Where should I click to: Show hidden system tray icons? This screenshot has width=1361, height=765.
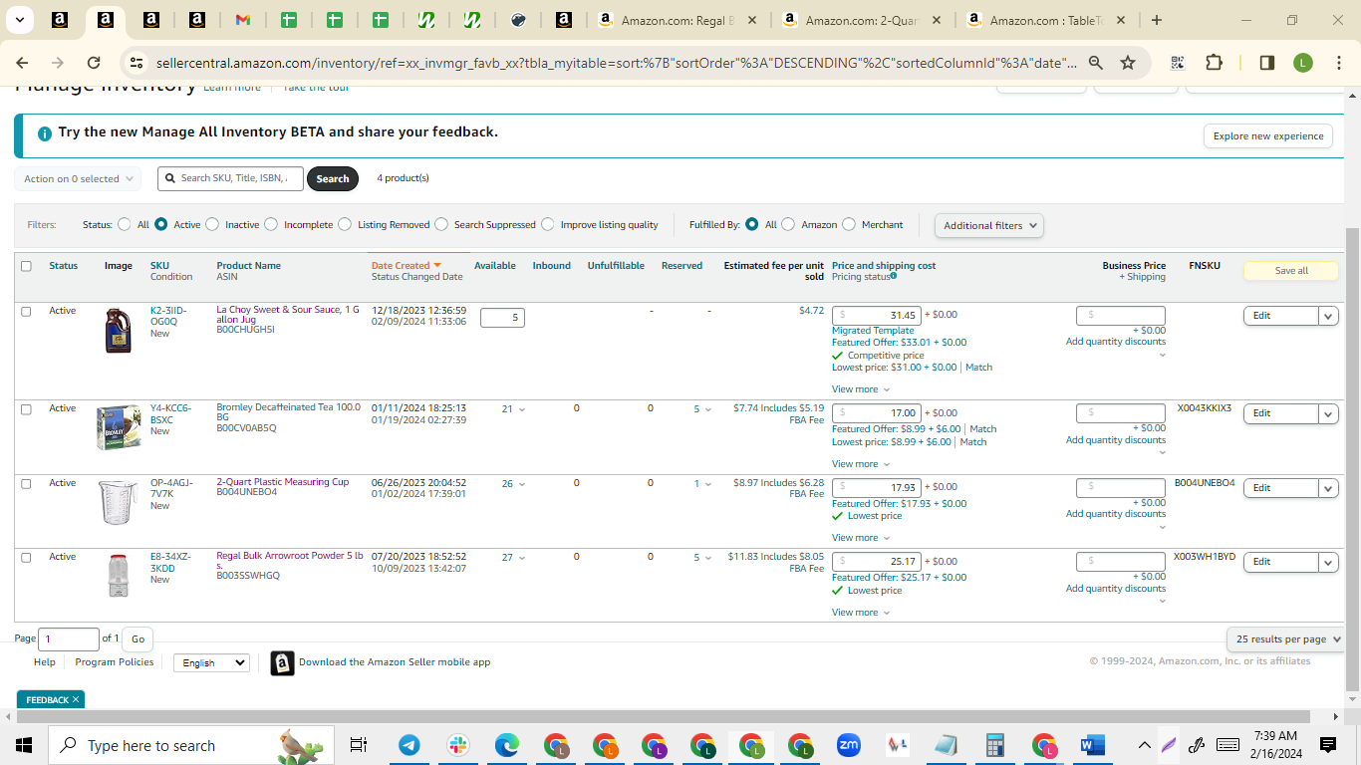[x=1145, y=745]
